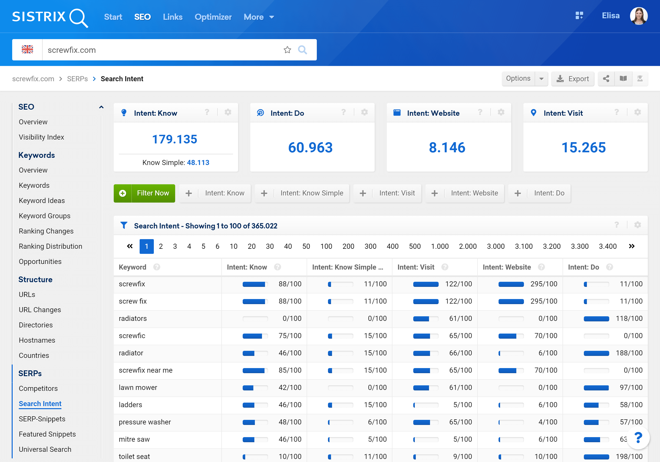The width and height of the screenshot is (660, 462).
Task: Click help icon of Search Intent table
Action: pyautogui.click(x=617, y=225)
